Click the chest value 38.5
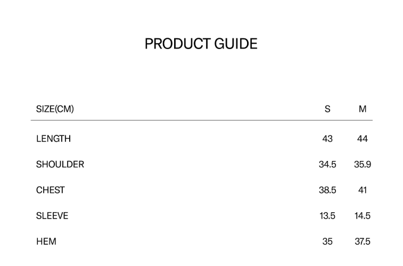Screen dimensions: 403x266 [327, 190]
